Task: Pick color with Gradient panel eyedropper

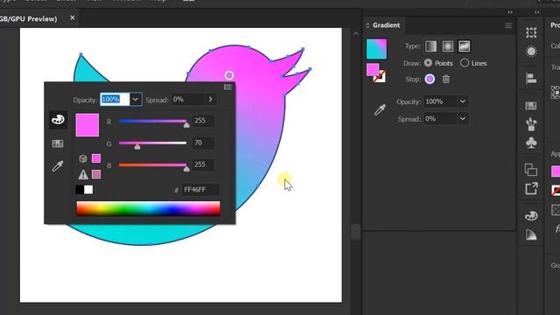Action: click(380, 110)
